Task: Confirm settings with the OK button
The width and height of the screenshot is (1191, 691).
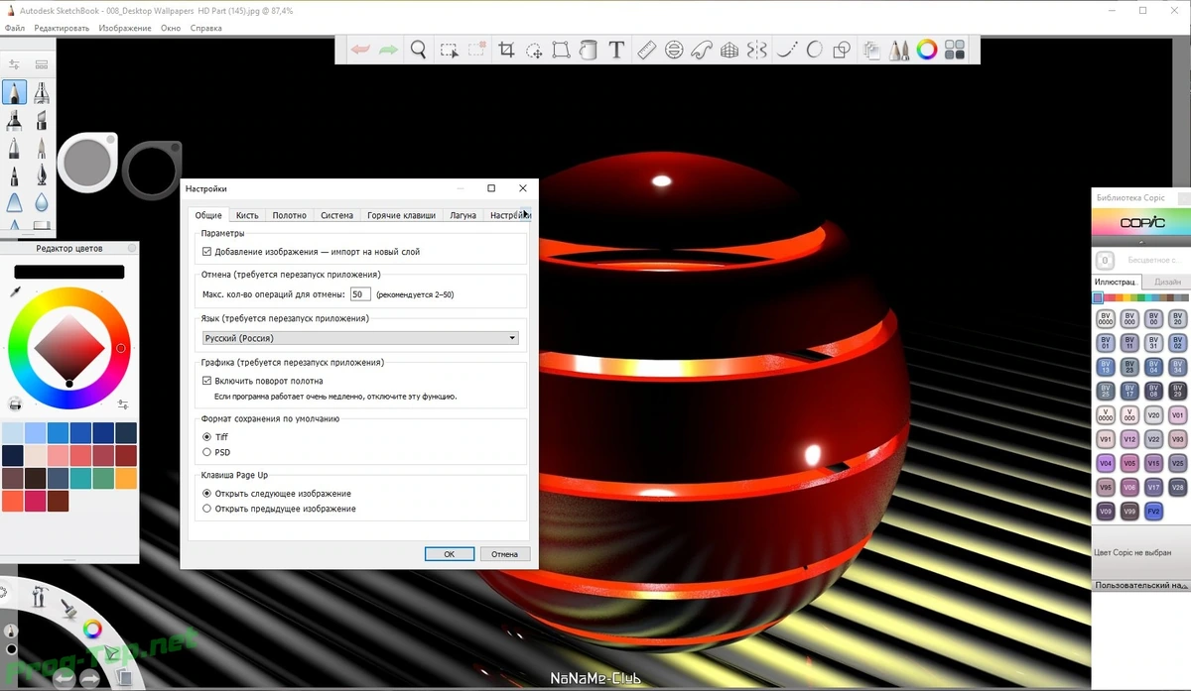Action: [x=449, y=554]
